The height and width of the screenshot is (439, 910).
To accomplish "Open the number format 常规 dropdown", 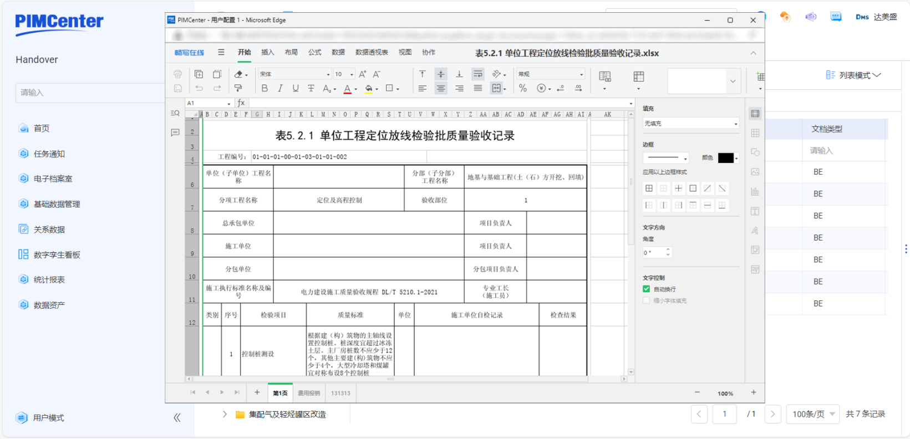I will point(551,74).
